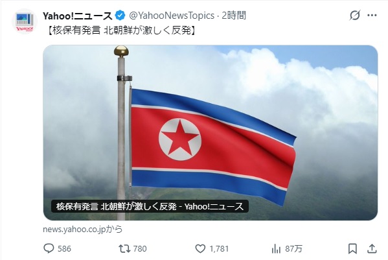Viewport: 388px width, 260px height.
Task: Click the blue verified badge
Action: coord(120,16)
